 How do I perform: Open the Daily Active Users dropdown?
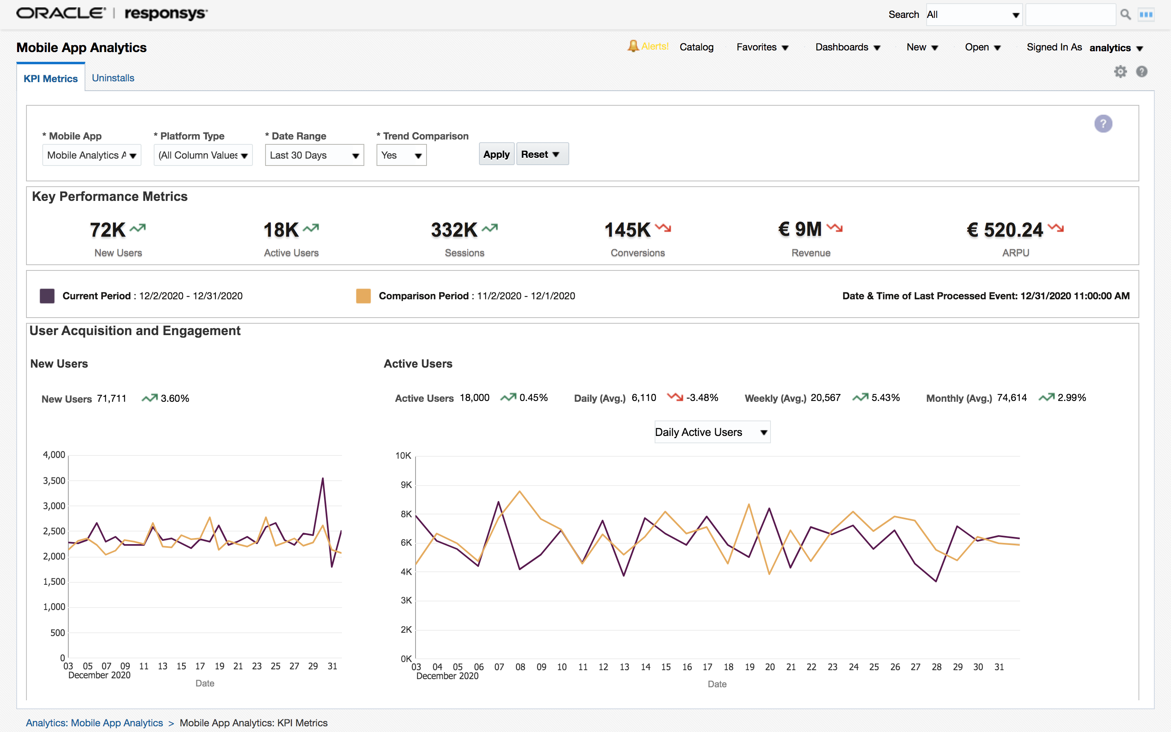(x=711, y=431)
